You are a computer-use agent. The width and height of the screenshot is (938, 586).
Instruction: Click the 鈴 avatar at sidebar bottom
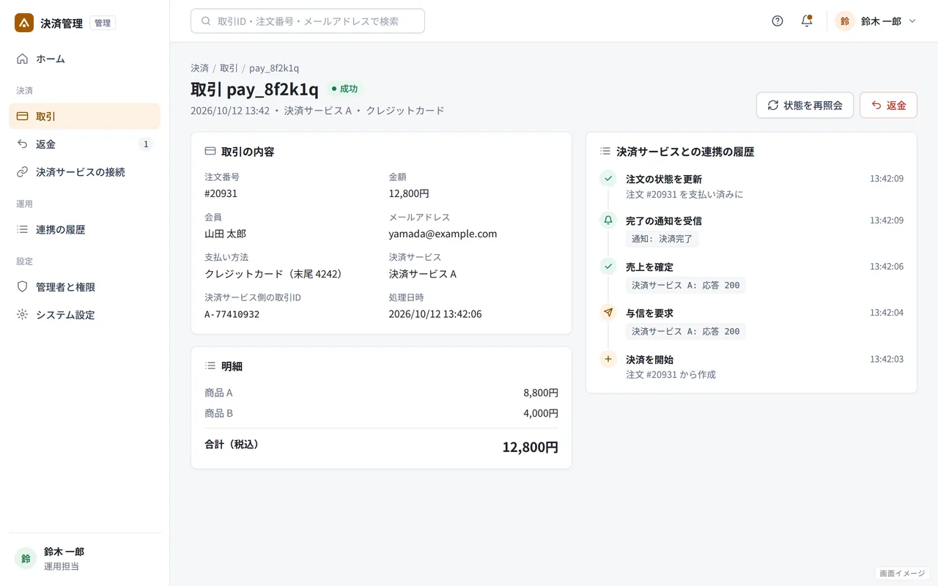pos(26,558)
